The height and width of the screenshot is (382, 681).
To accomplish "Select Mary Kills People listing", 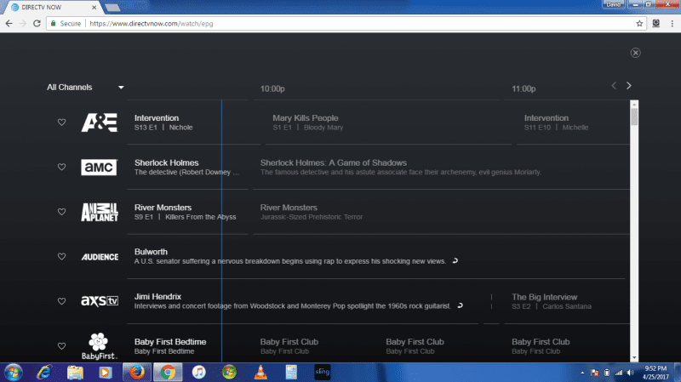I will pyautogui.click(x=308, y=123).
